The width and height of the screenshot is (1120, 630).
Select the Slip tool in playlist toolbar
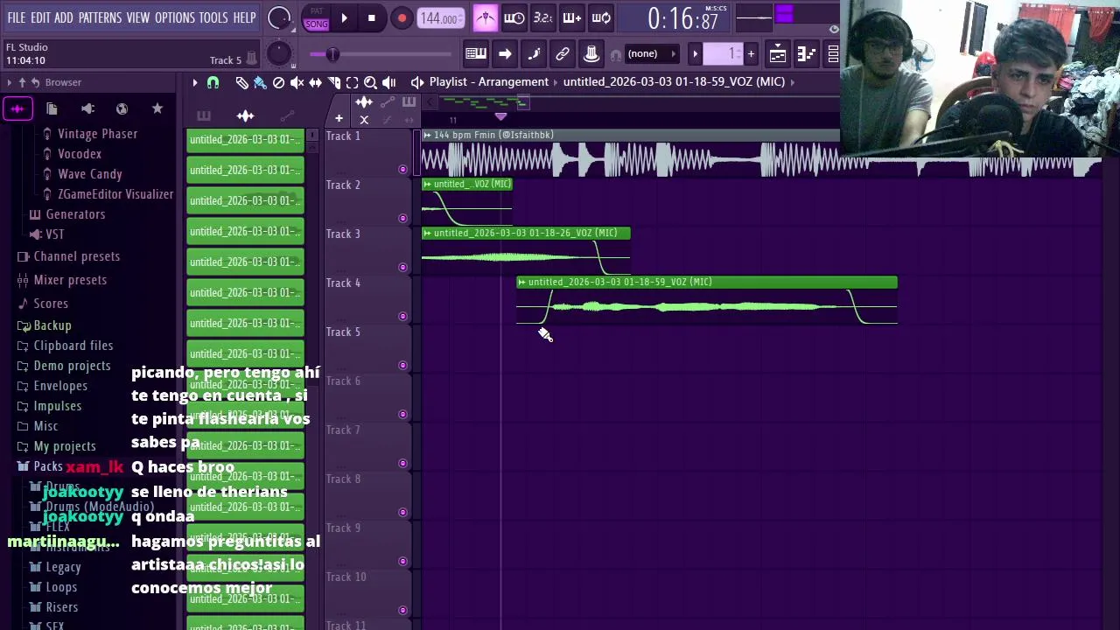click(315, 82)
